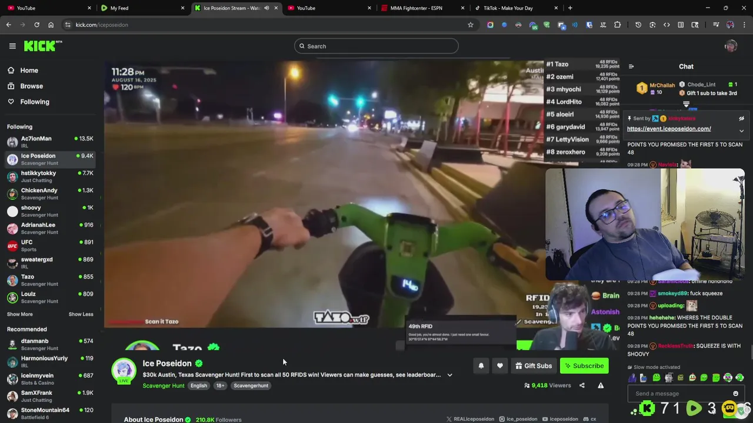Viewport: 753px width, 423px height.
Task: Open the shoovy followed channel
Action: [x=49, y=211]
